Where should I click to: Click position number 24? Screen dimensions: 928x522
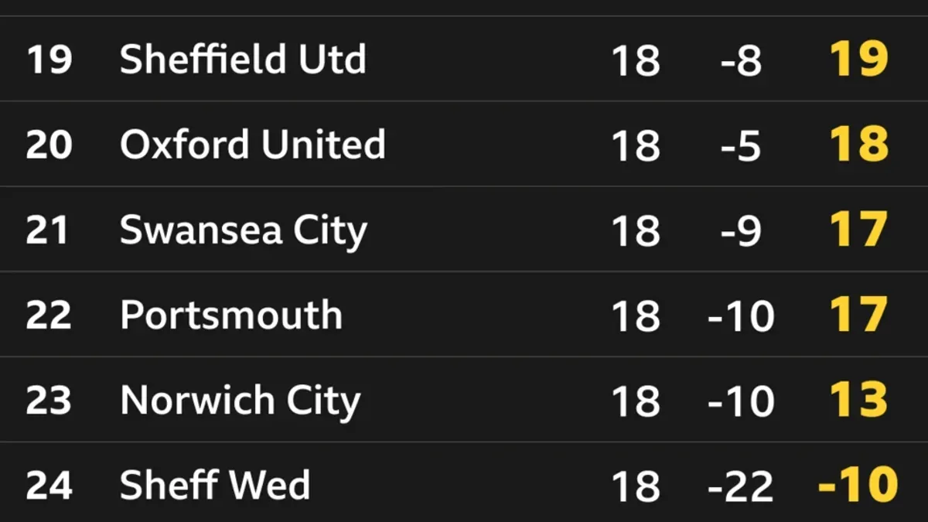(49, 486)
